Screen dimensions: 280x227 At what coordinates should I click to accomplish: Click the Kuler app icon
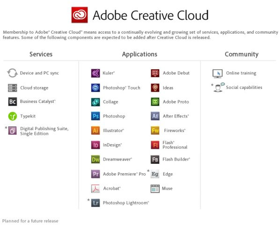96,73
